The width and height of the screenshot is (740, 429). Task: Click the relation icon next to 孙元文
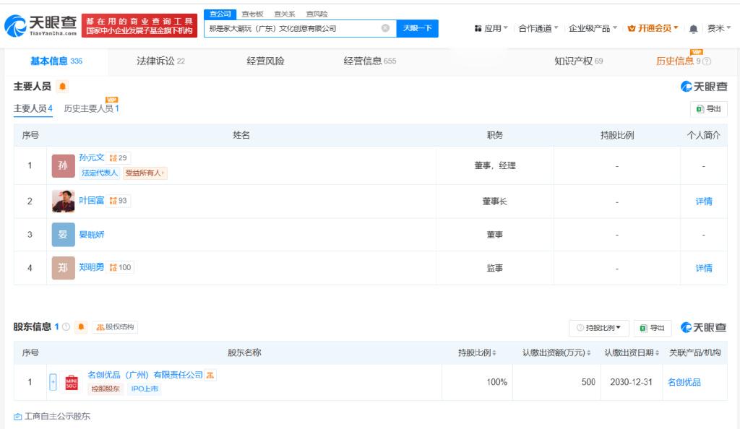(118, 158)
